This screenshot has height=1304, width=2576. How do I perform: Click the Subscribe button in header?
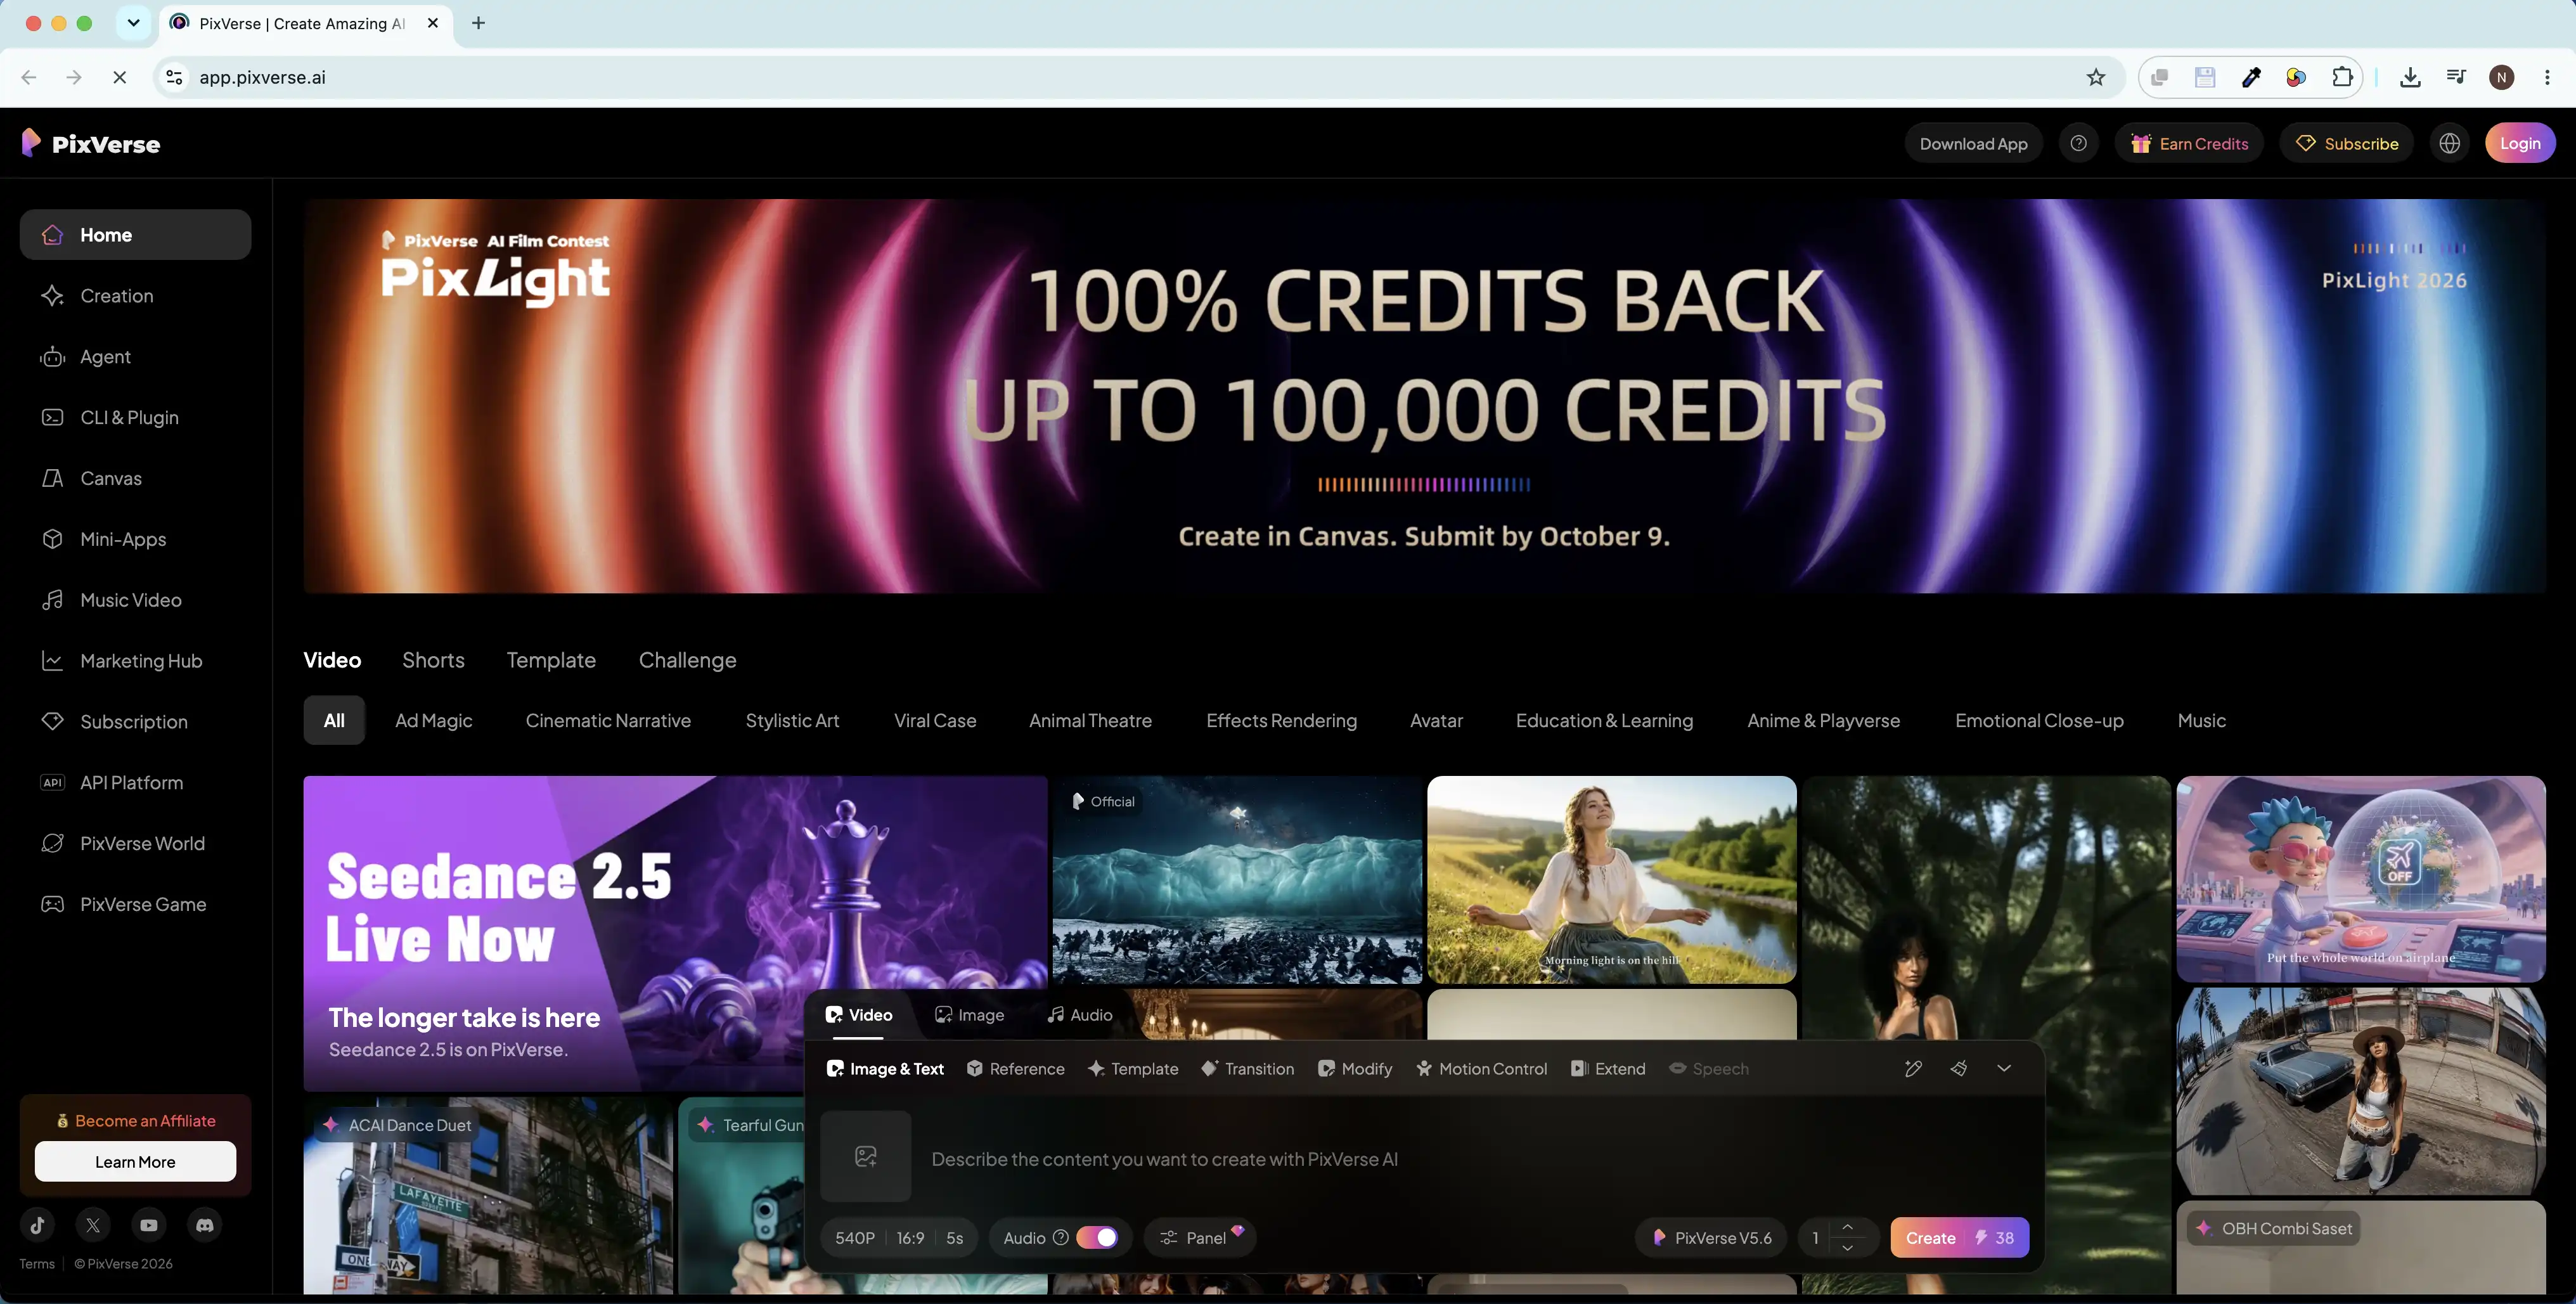click(2346, 143)
